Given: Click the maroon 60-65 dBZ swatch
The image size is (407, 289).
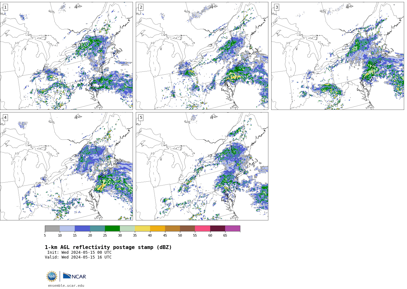Looking at the screenshot, I should click(217, 229).
